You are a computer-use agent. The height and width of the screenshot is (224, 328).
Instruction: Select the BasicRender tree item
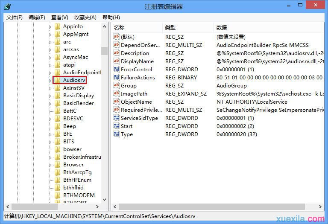click(x=79, y=103)
